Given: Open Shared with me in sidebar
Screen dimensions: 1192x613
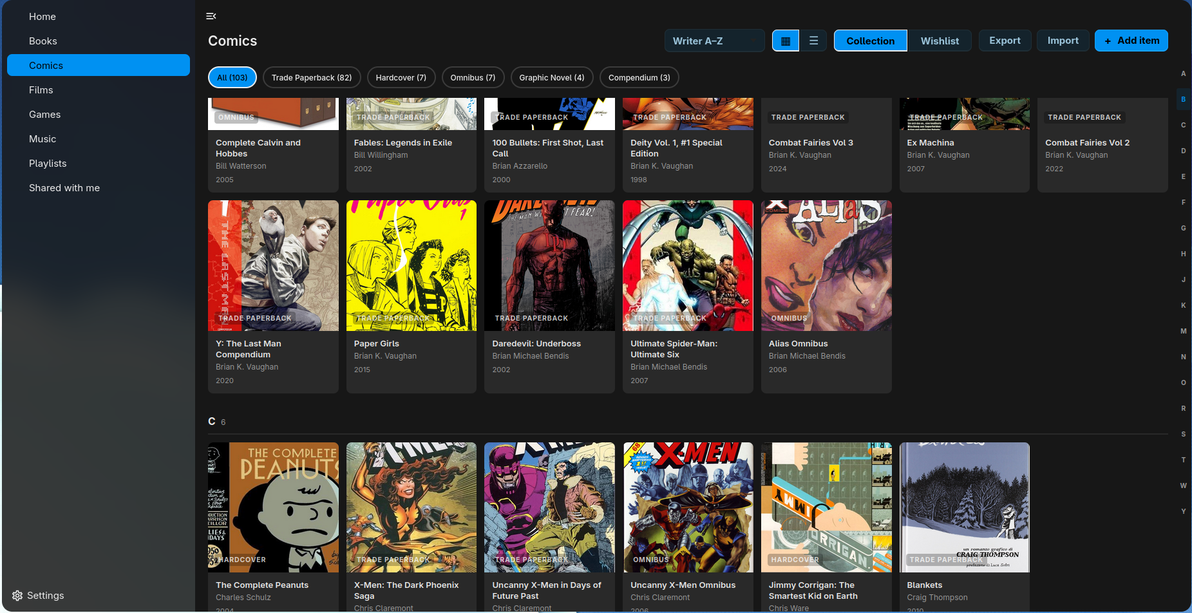Looking at the screenshot, I should [99, 188].
